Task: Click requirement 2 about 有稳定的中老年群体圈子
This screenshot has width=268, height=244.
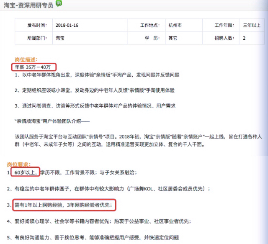Action: (x=108, y=189)
